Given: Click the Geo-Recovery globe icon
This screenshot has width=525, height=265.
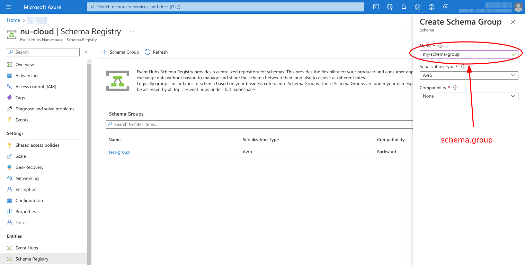Looking at the screenshot, I should point(10,167).
